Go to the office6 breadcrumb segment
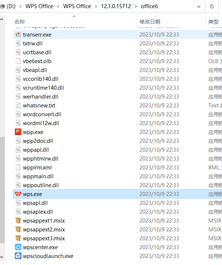 coord(149,6)
